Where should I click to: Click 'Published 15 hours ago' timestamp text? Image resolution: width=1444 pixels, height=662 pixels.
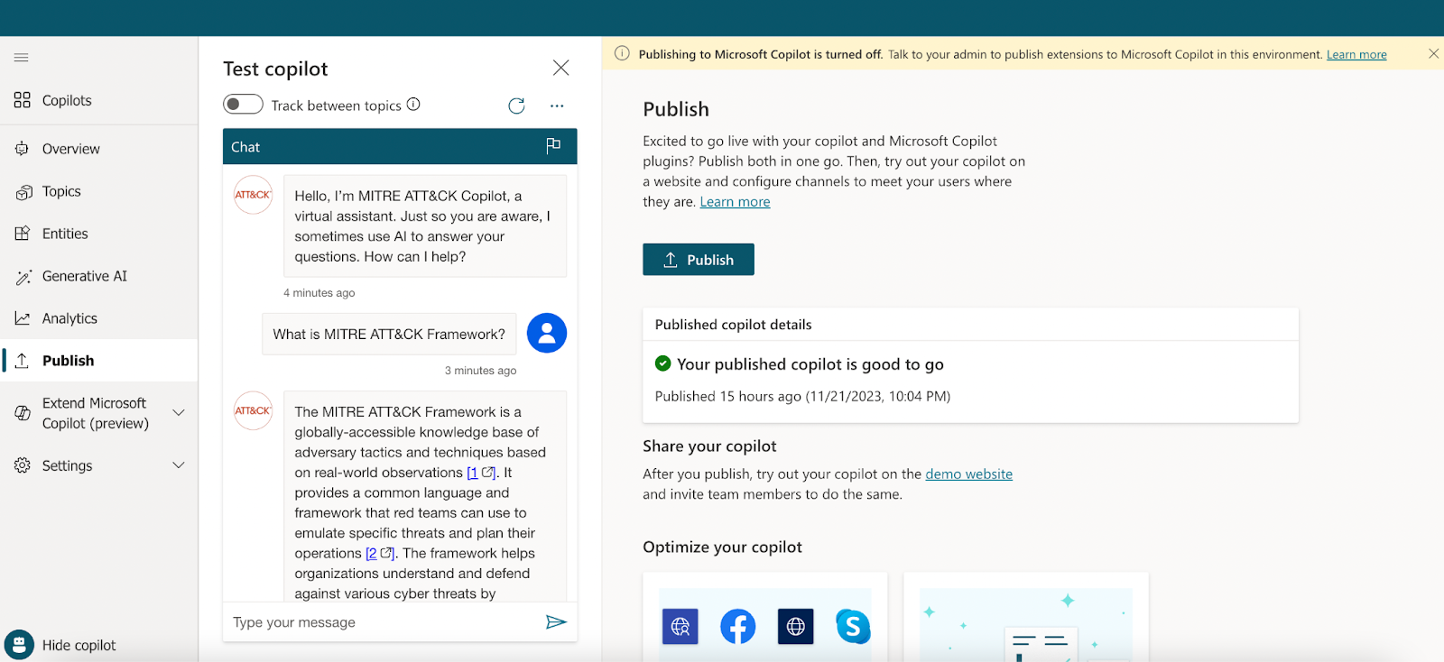802,396
